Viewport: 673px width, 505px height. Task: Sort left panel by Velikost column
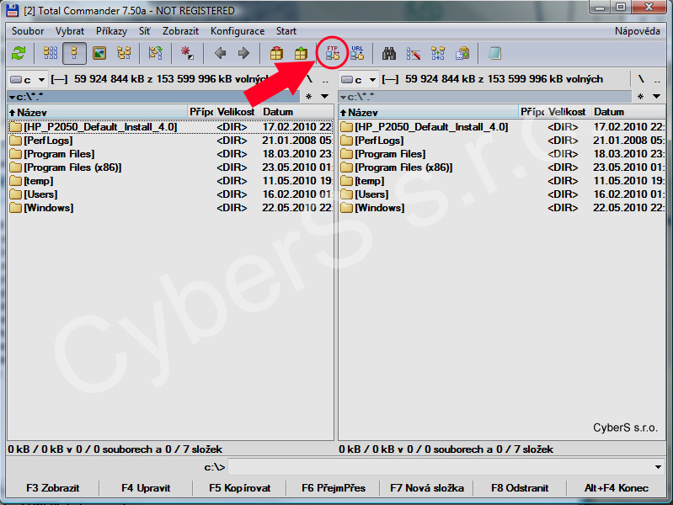236,113
